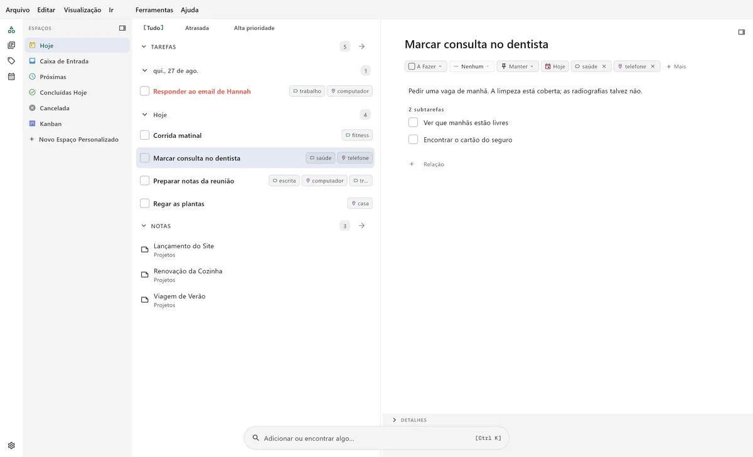753x457 pixels.
Task: Open the Arquivo menu
Action: (x=18, y=10)
